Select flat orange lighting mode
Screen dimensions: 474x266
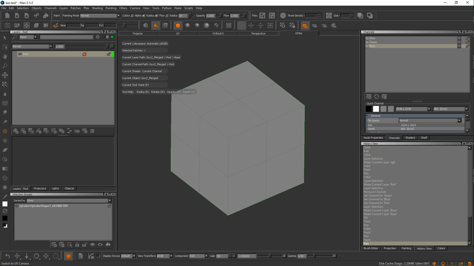(178, 25)
